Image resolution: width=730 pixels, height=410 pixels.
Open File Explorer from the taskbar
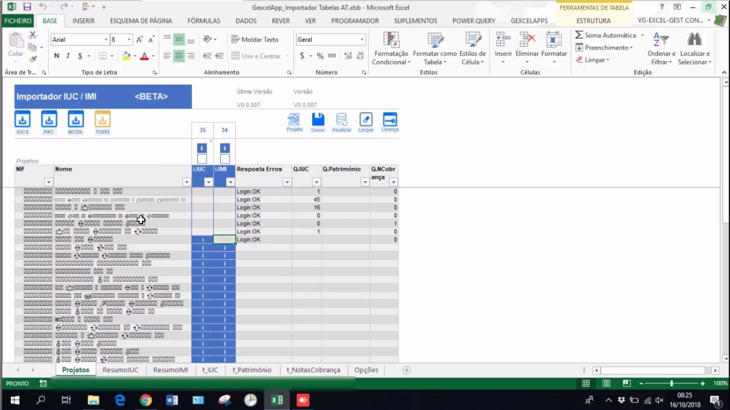(93, 400)
